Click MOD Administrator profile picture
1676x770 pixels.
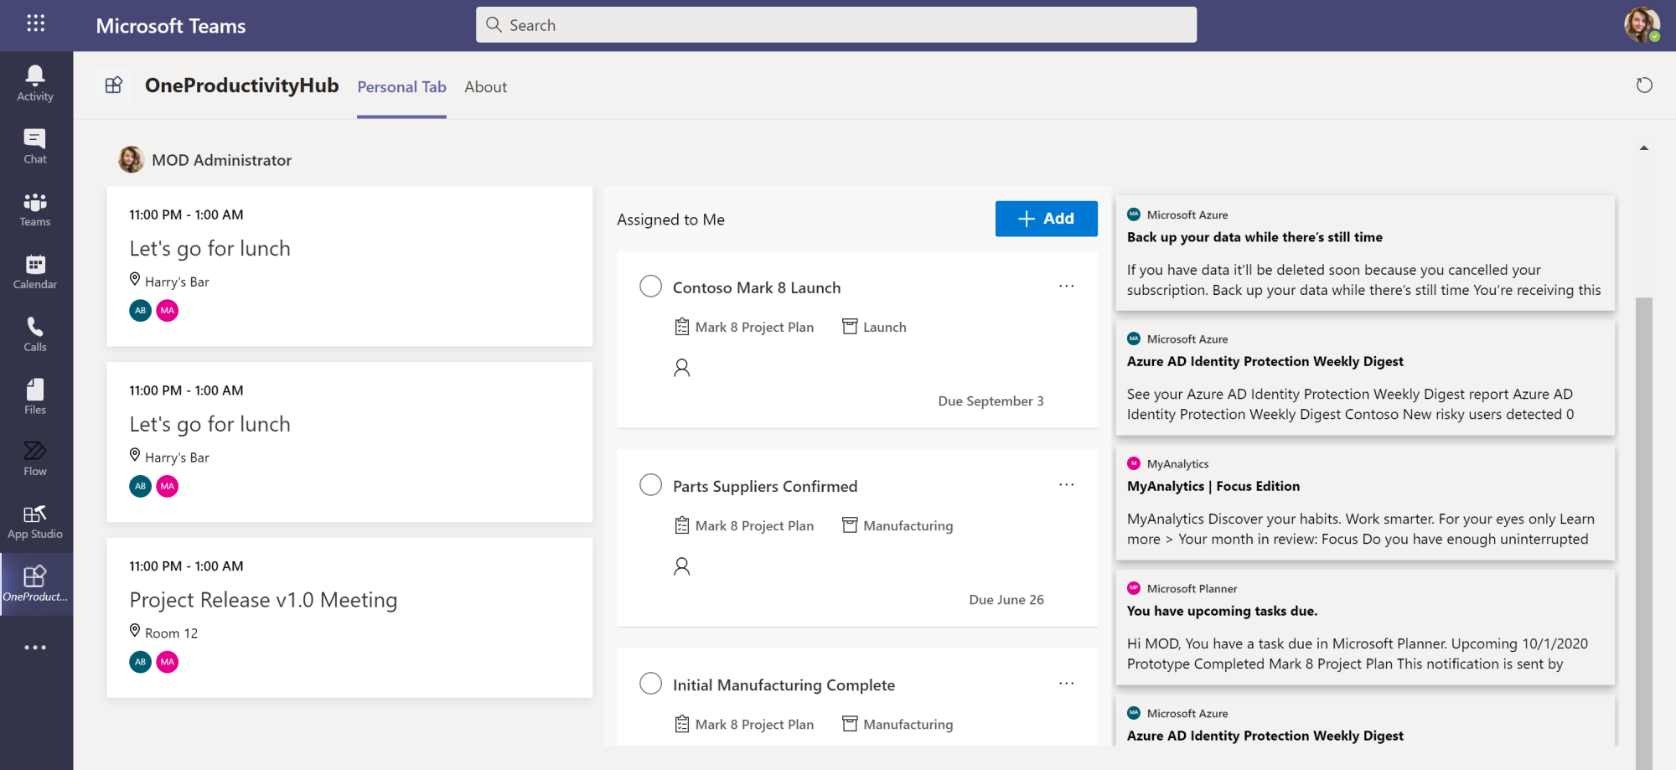(131, 159)
